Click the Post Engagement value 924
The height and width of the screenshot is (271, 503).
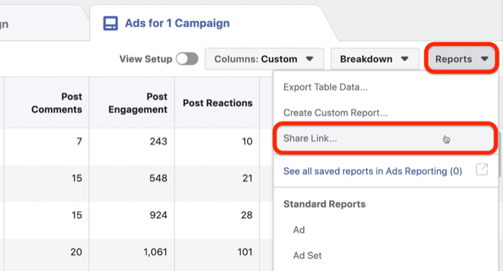(x=159, y=215)
